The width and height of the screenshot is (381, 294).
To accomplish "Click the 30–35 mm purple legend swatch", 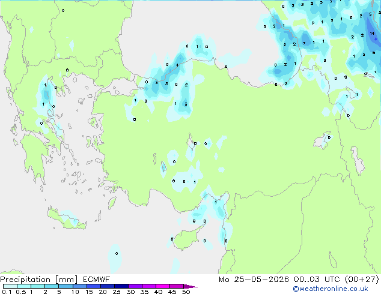I will click(x=135, y=286).
